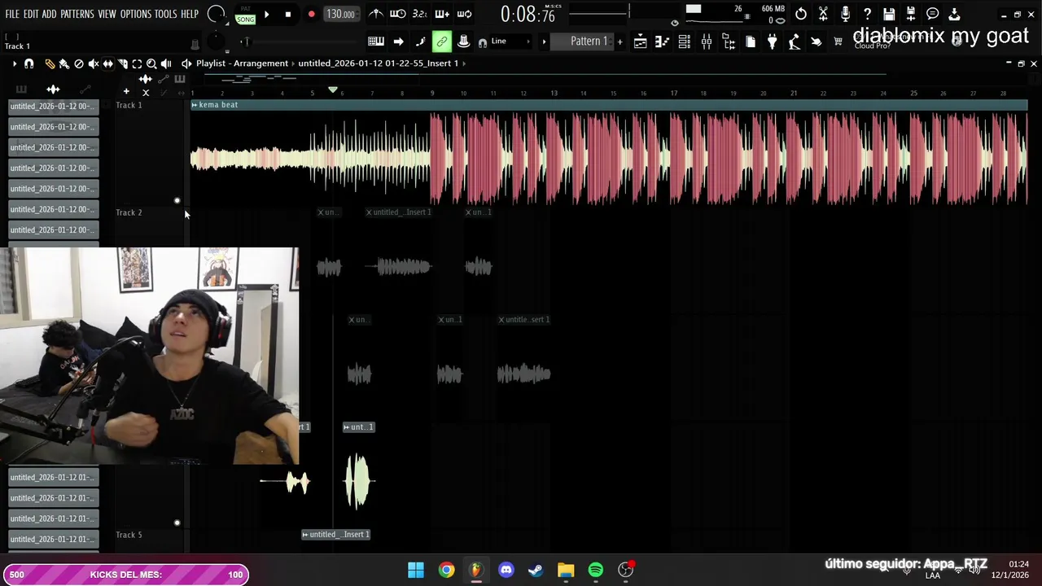This screenshot has height=586, width=1042.
Task: Open the Pattern 1 selector
Action: pos(583,42)
